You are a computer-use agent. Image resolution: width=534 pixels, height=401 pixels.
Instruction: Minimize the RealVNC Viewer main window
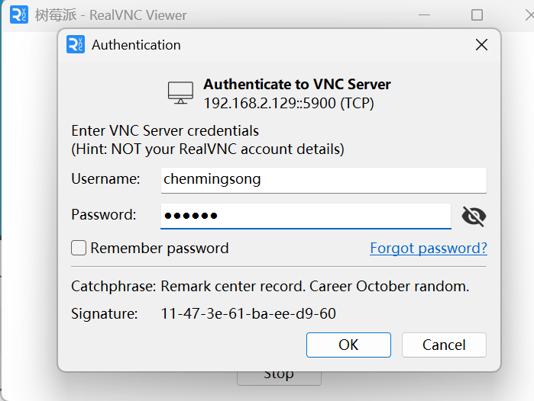coord(424,15)
